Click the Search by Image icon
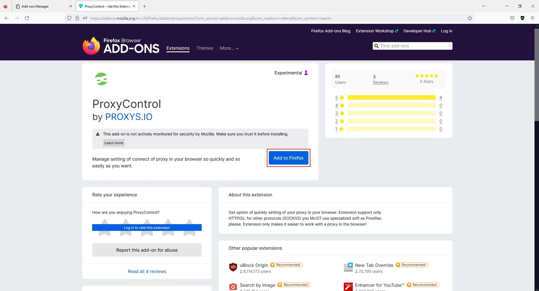This screenshot has height=291, width=539. coord(233,287)
